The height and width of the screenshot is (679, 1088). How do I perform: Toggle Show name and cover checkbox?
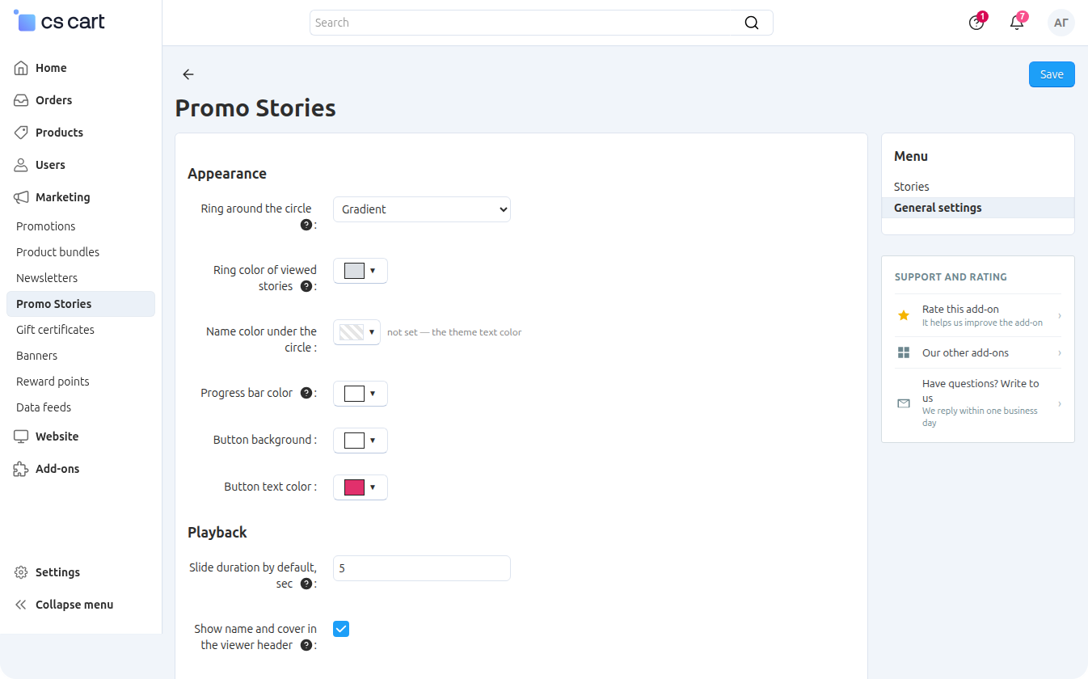pos(341,629)
